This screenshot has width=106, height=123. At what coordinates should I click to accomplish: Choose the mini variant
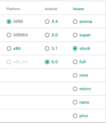pos(75,75)
